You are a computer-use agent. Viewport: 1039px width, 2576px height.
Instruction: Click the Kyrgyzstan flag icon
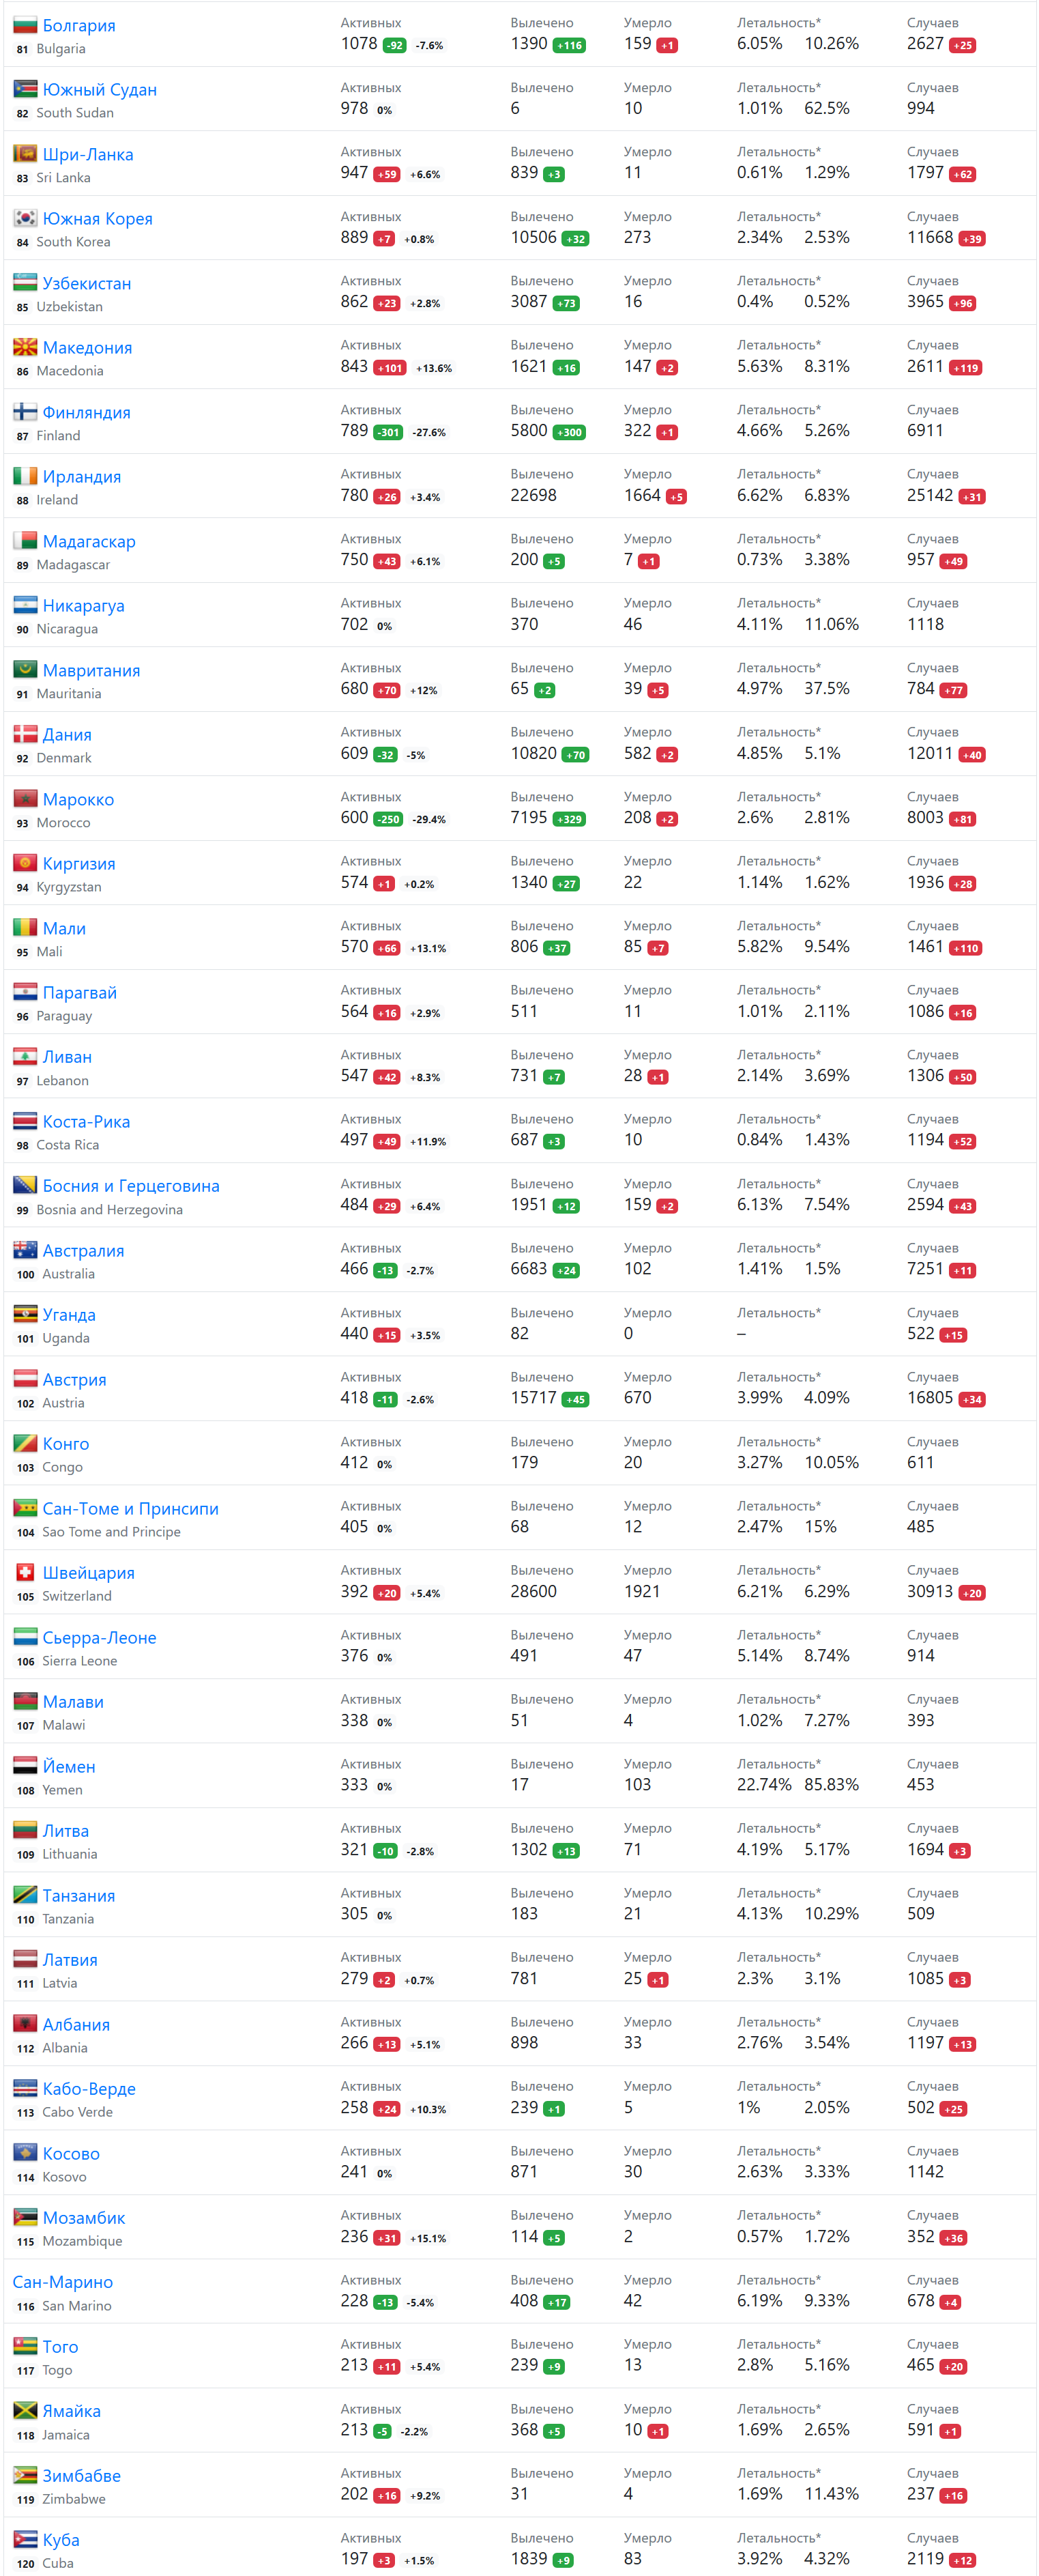tap(25, 863)
